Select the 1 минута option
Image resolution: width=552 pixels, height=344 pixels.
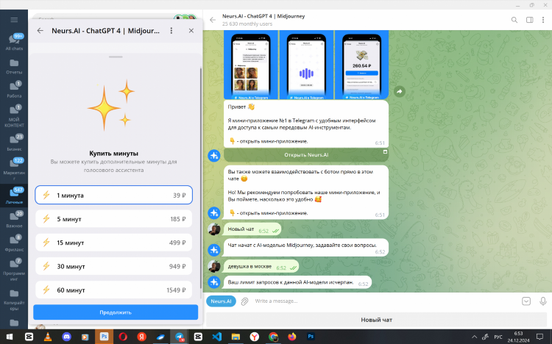[113, 195]
